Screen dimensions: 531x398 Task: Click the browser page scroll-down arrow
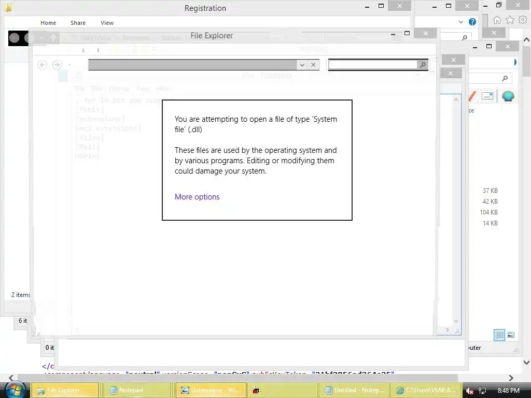[x=527, y=362]
